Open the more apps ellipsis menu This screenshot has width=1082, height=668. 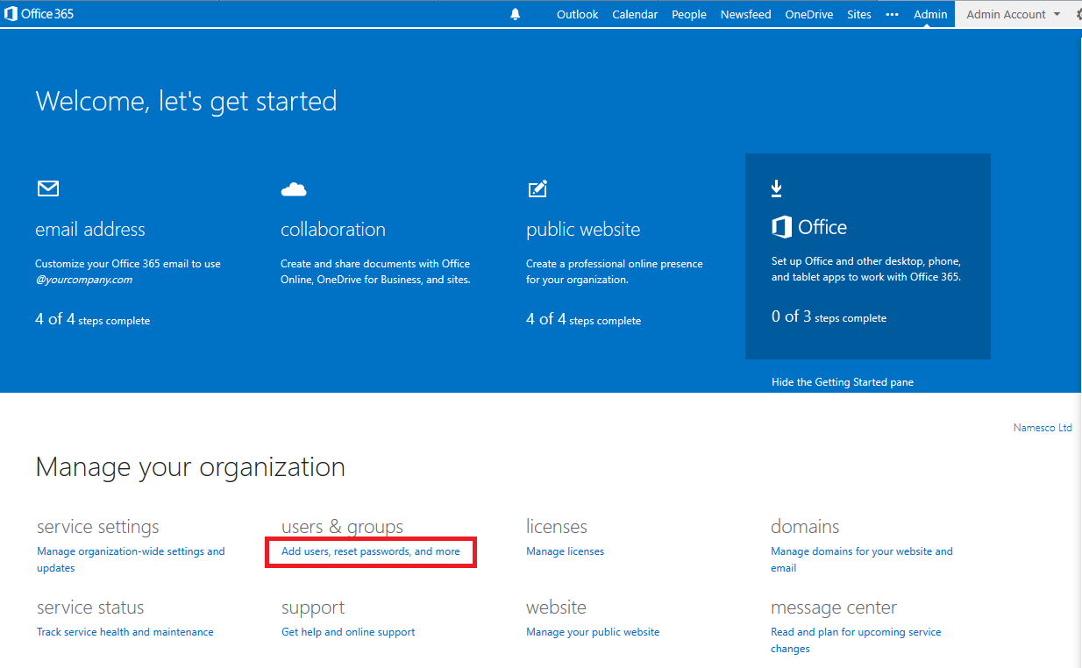click(x=893, y=14)
